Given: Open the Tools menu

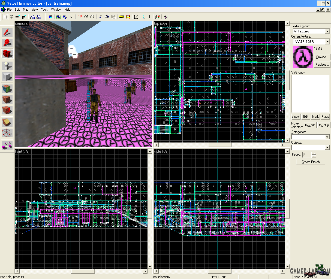Looking at the screenshot, I should click(x=44, y=10).
